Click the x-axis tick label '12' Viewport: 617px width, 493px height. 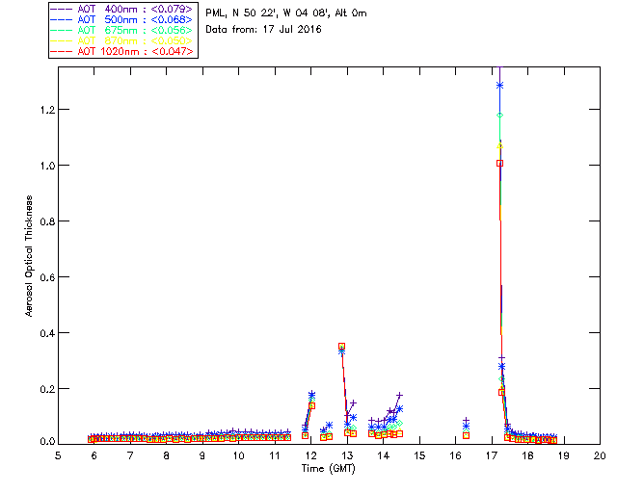tap(310, 455)
